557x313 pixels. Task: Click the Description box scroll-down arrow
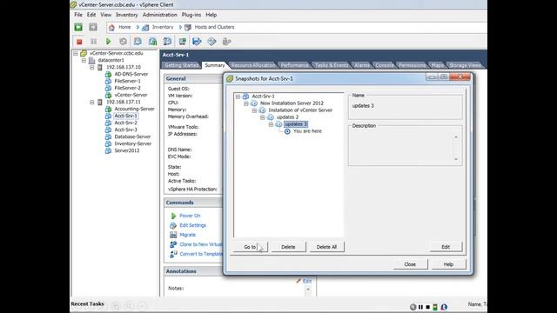click(456, 159)
